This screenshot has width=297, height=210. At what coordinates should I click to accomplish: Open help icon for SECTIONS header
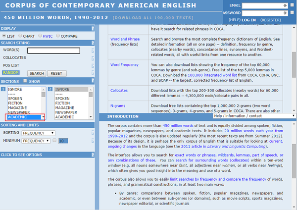pos(93,81)
